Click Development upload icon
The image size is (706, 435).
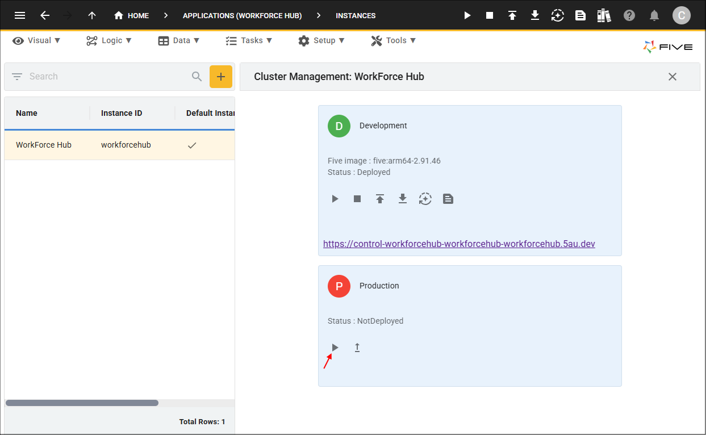coord(380,199)
